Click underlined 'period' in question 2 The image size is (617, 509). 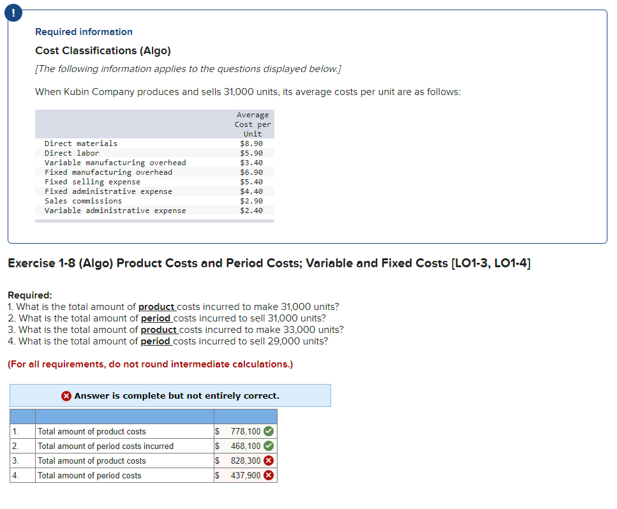click(x=156, y=318)
